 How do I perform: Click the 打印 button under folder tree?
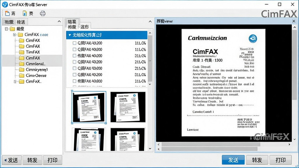53,160
